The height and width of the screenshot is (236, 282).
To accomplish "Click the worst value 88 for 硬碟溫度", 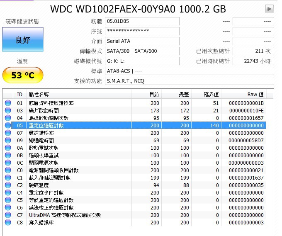I will click(x=186, y=185).
